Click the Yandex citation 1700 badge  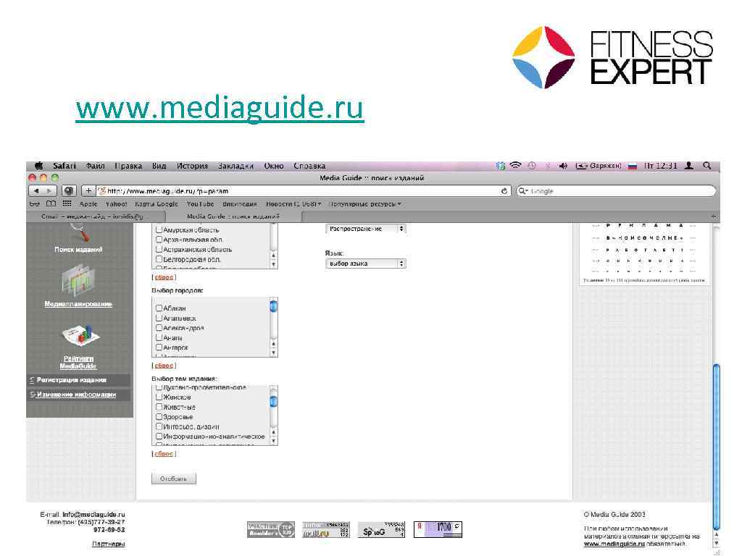tap(438, 529)
